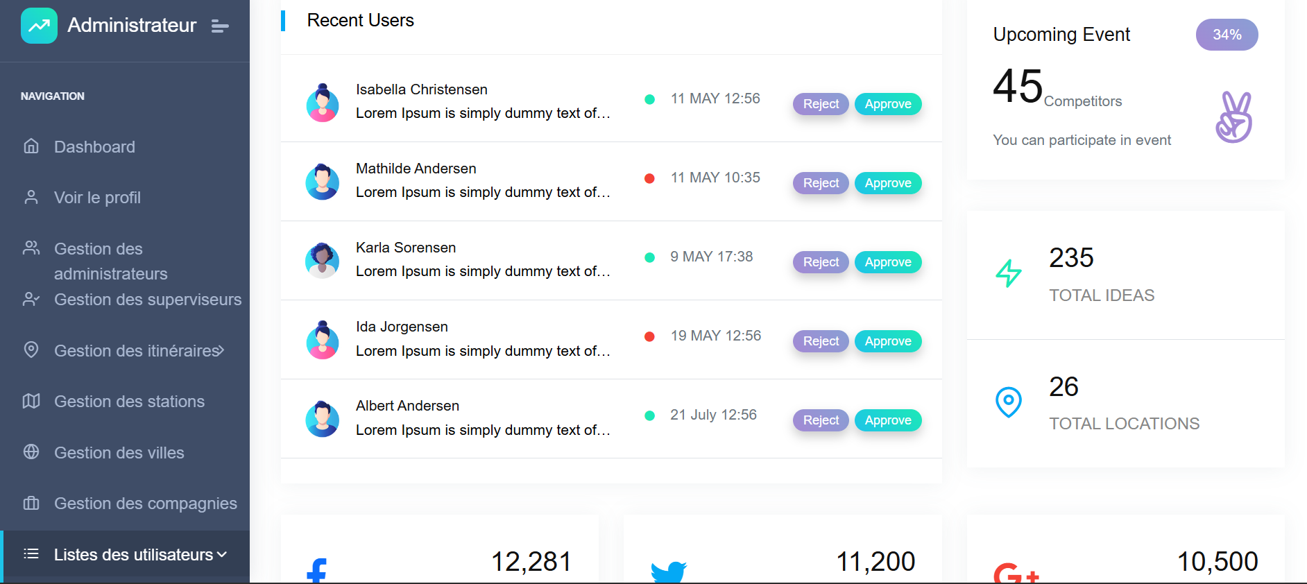The width and height of the screenshot is (1307, 584).
Task: Toggle the sidebar collapse hamburger icon
Action: pyautogui.click(x=220, y=26)
